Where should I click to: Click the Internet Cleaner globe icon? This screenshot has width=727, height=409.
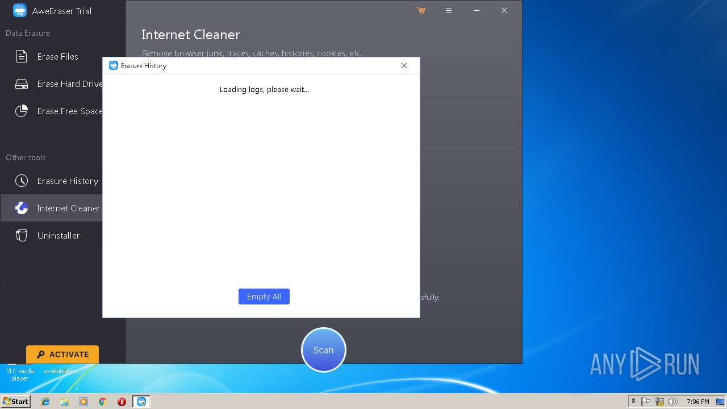pyautogui.click(x=22, y=208)
